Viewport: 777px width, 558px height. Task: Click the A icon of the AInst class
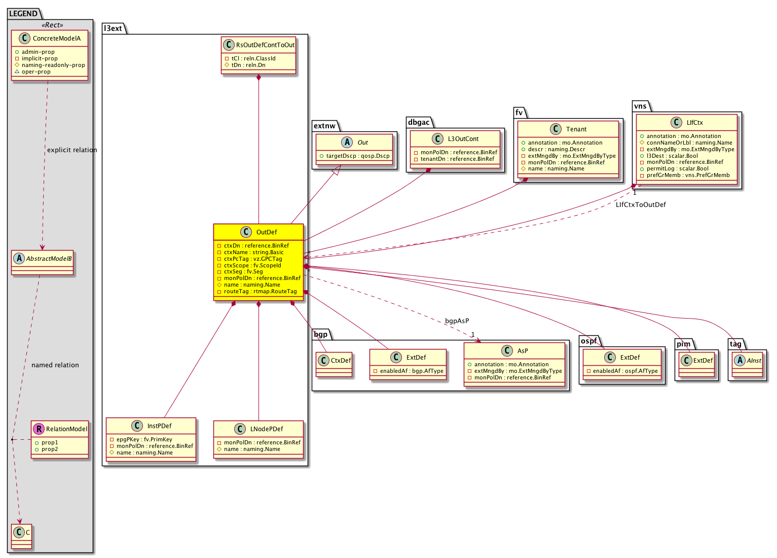pyautogui.click(x=739, y=360)
